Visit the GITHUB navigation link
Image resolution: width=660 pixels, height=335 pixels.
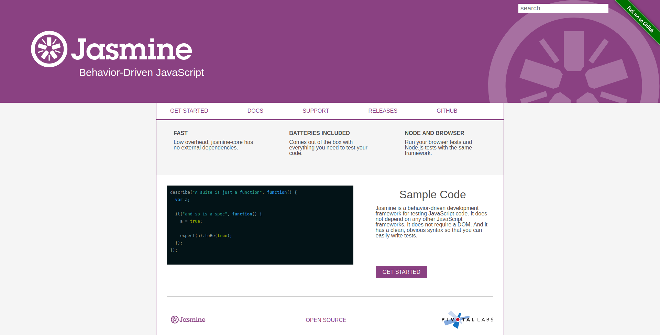coord(447,111)
